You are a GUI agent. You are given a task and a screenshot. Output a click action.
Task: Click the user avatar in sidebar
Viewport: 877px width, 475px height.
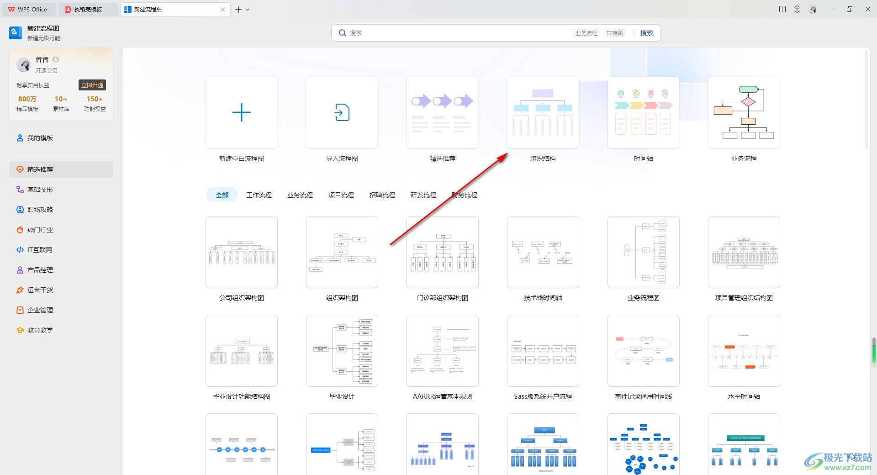point(24,65)
